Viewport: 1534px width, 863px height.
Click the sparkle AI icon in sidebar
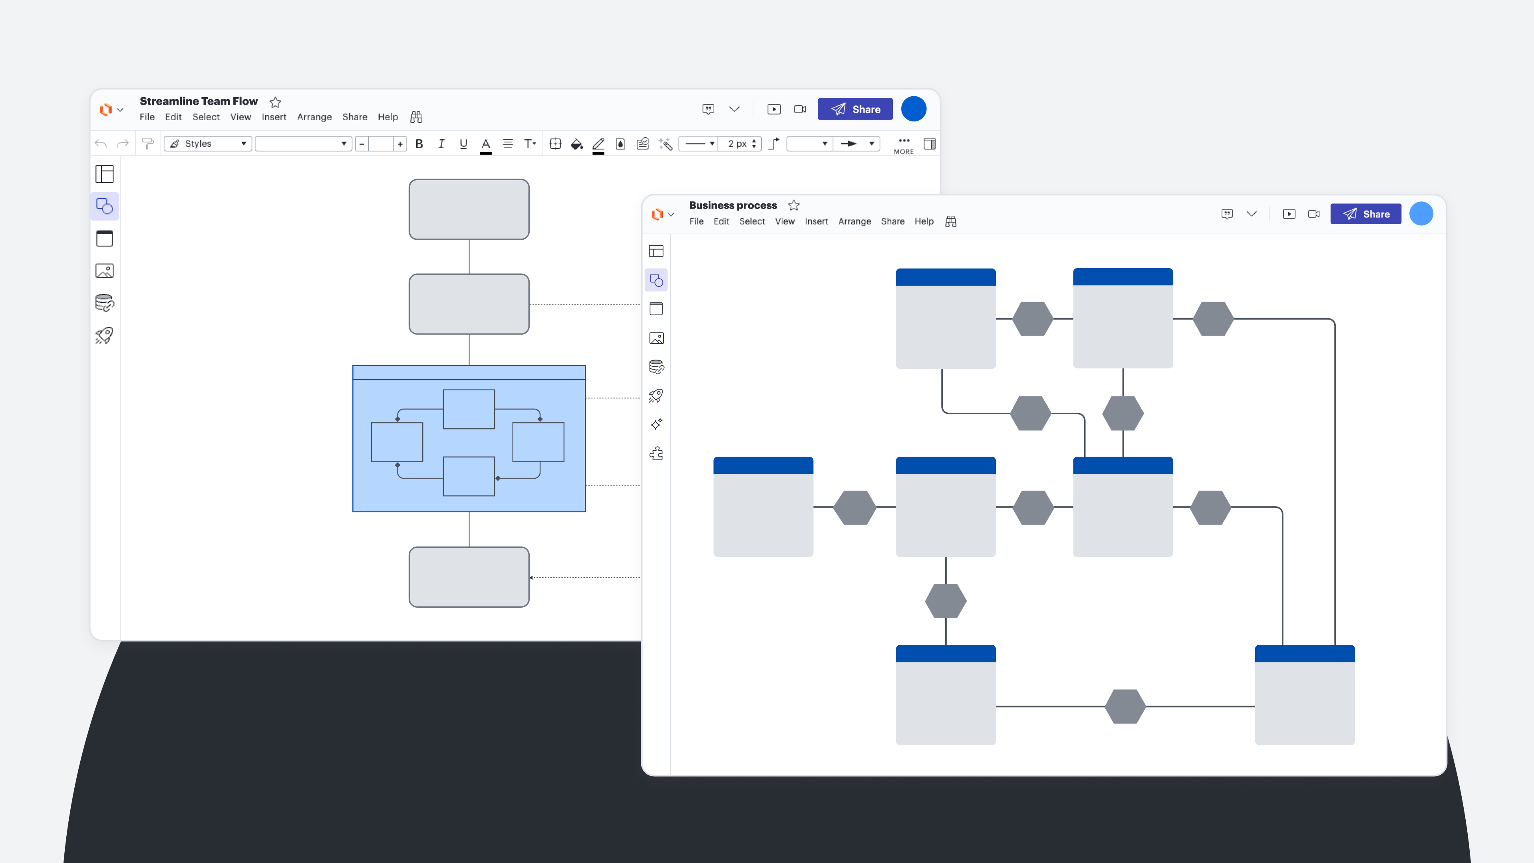(656, 424)
